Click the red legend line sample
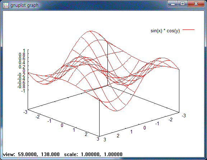The height and width of the screenshot is (160, 207). (188, 30)
